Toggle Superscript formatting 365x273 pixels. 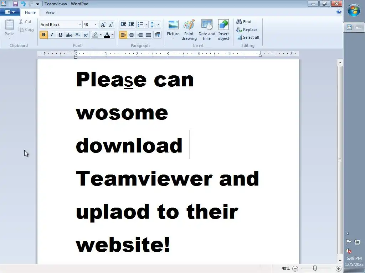point(86,35)
